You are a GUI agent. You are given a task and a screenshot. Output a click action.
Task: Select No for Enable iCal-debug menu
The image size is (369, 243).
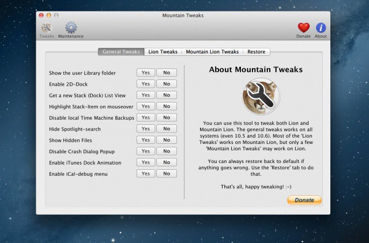pyautogui.click(x=167, y=174)
